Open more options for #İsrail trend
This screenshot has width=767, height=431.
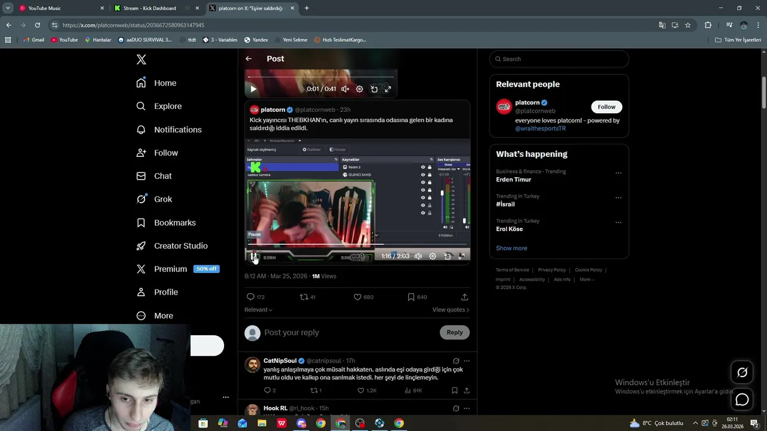pyautogui.click(x=618, y=198)
